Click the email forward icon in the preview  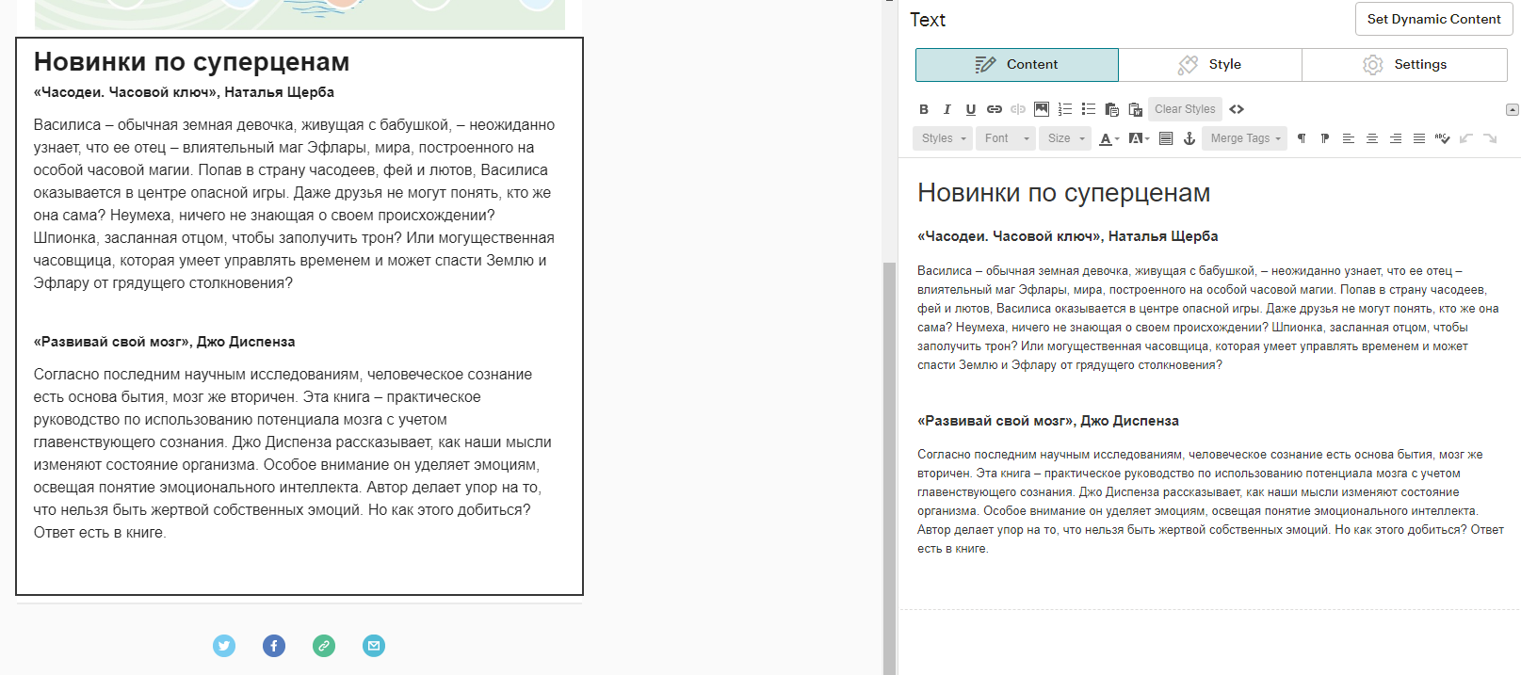(374, 646)
